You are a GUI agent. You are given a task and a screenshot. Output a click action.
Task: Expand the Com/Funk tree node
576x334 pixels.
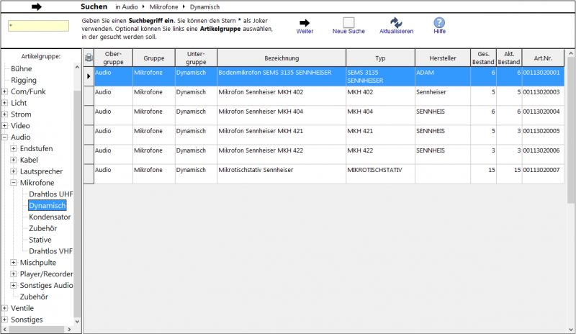5,91
